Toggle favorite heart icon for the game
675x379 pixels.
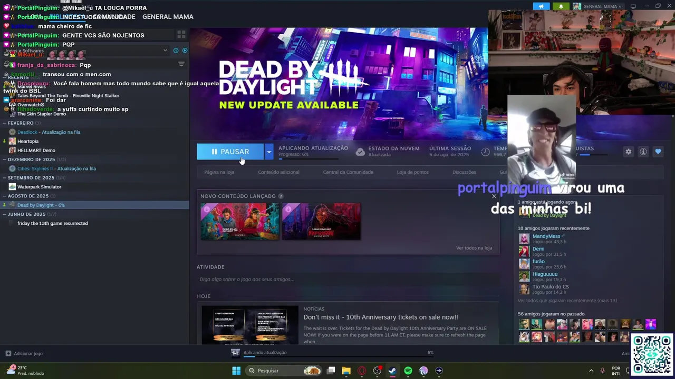click(x=658, y=152)
